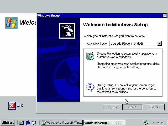Screen dimensions: 168x126
Task: Cancel the Windows Setup wizard
Action: [x=155, y=107]
